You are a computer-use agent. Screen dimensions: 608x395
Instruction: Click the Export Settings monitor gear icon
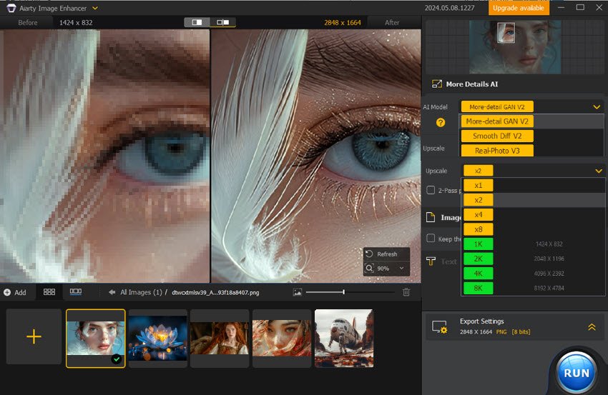(x=439, y=327)
